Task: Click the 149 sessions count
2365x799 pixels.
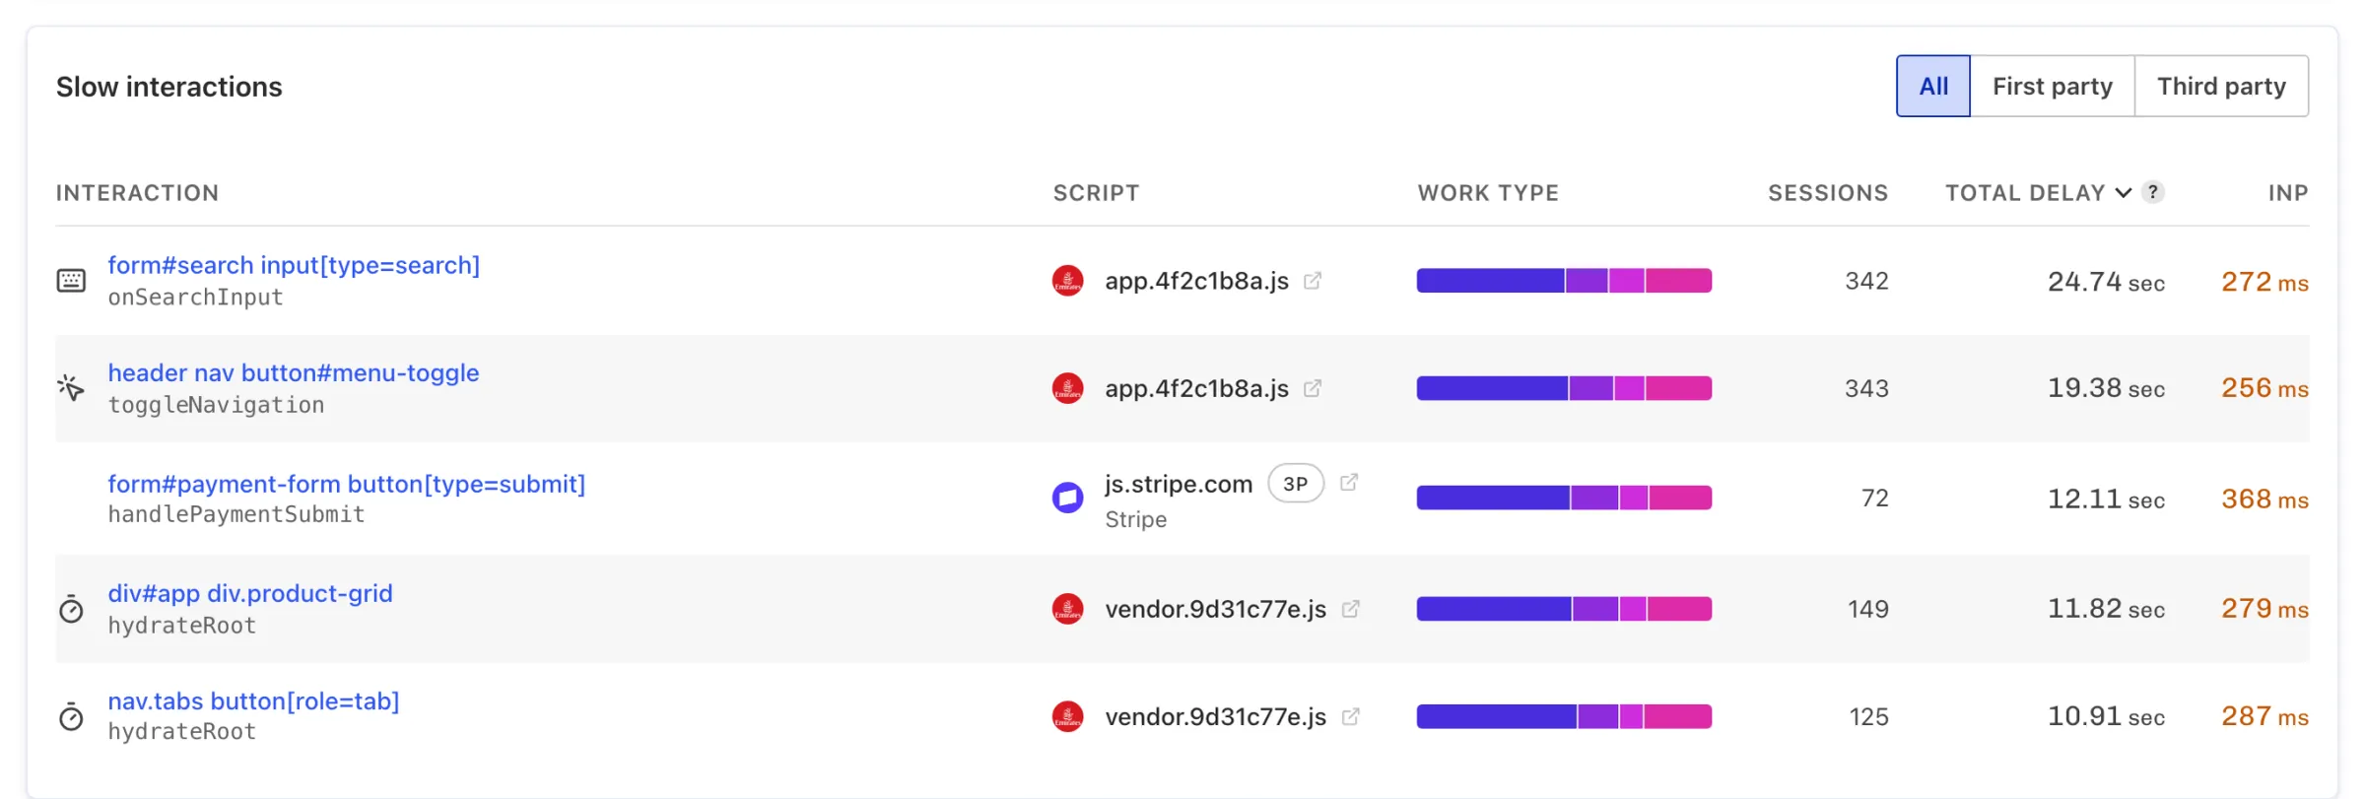Action: (1868, 609)
